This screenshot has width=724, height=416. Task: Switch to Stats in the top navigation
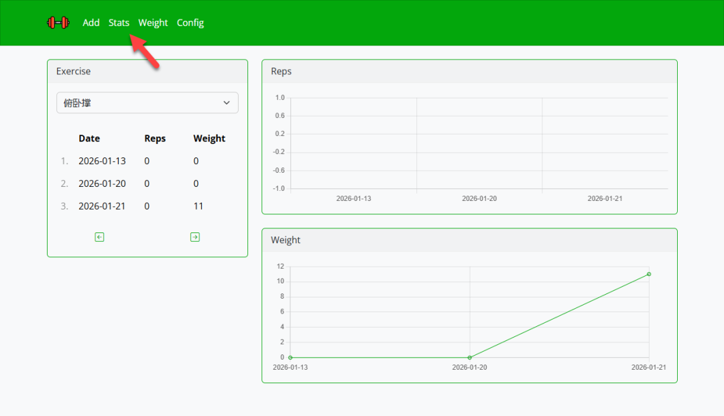[119, 23]
